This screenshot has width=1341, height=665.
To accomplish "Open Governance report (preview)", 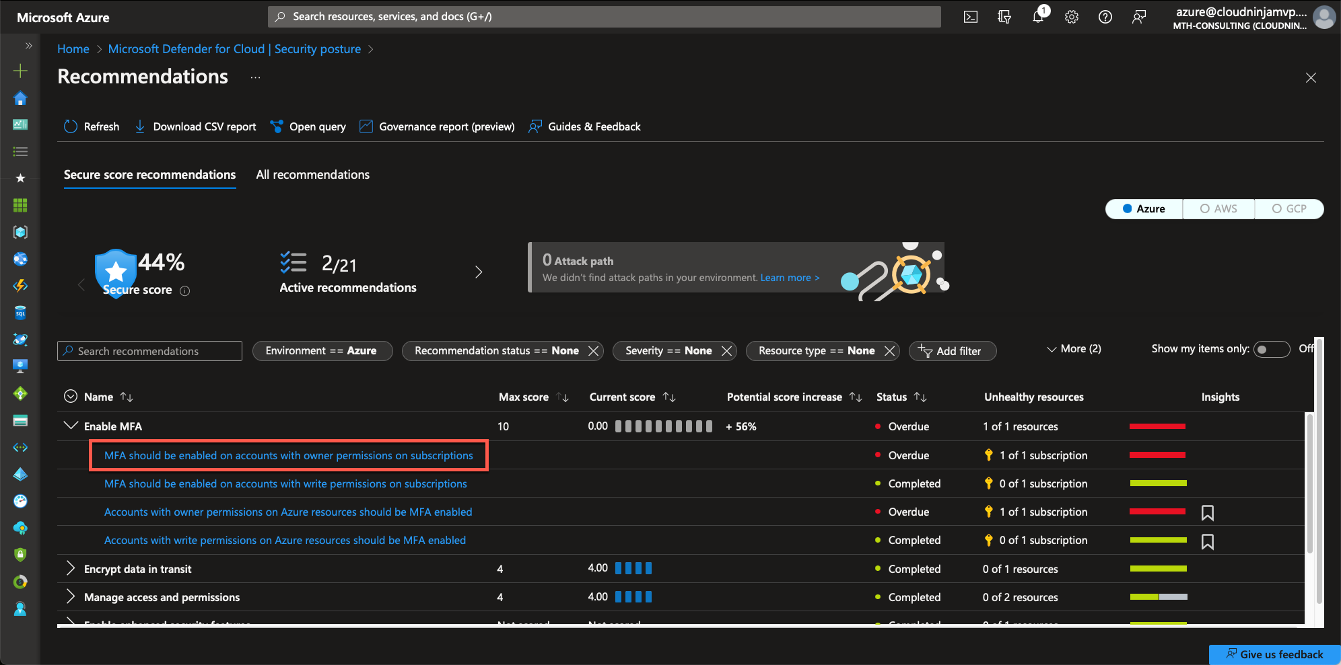I will pos(437,126).
